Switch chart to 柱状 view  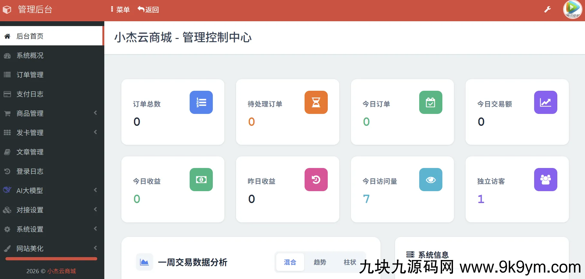coord(350,262)
